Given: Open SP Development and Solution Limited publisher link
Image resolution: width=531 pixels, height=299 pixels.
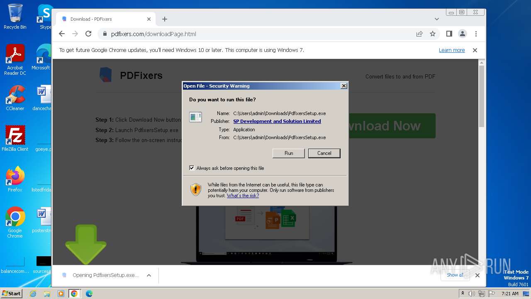Looking at the screenshot, I should (277, 121).
